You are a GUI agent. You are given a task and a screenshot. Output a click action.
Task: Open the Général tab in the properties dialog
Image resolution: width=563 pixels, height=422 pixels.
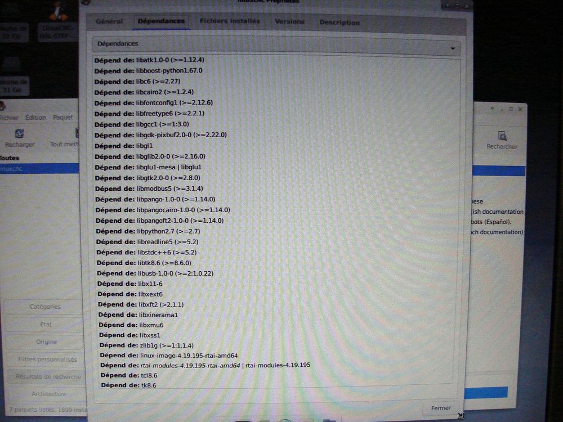109,21
